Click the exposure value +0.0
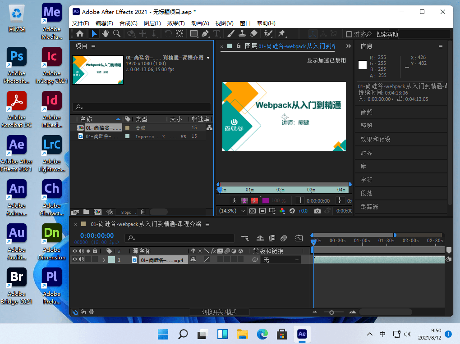This screenshot has height=344, width=460. click(303, 211)
